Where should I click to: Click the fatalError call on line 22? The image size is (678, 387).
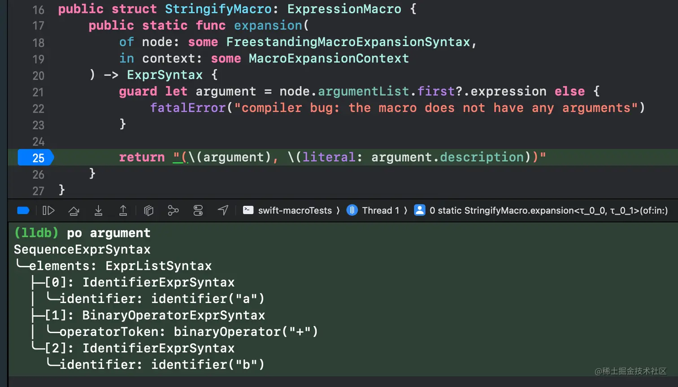pos(188,108)
